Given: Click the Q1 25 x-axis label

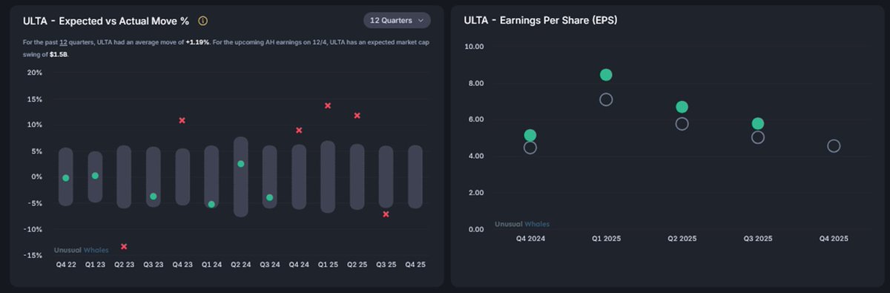Looking at the screenshot, I should 328,265.
